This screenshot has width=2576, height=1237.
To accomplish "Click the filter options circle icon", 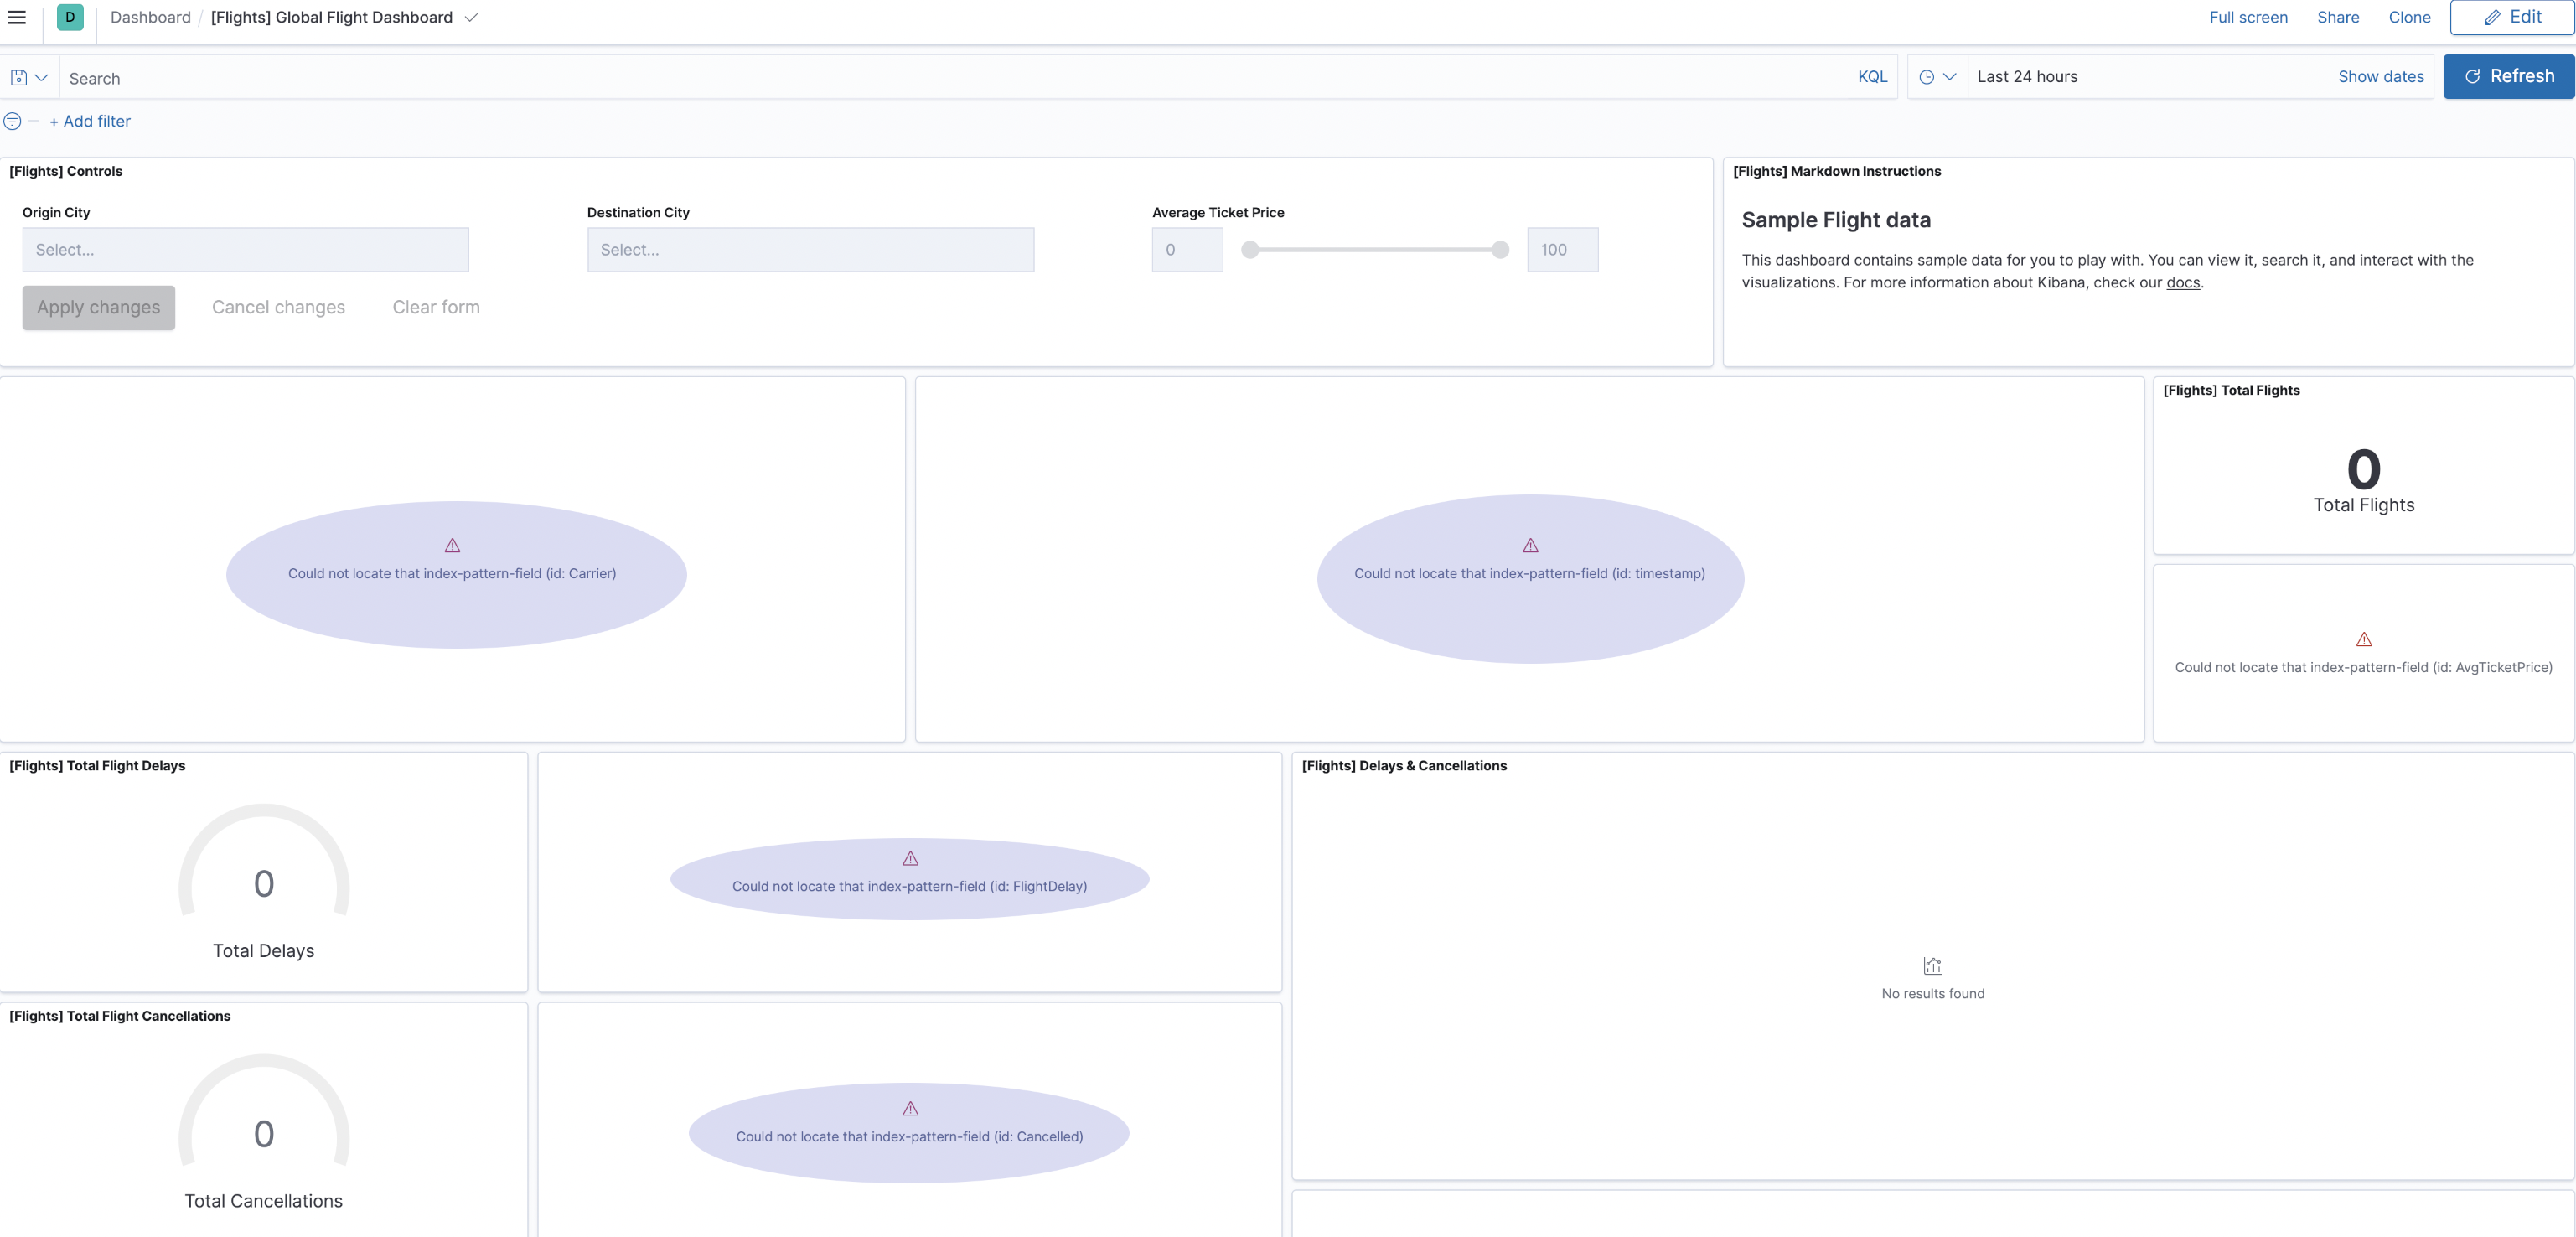I will click(x=12, y=121).
